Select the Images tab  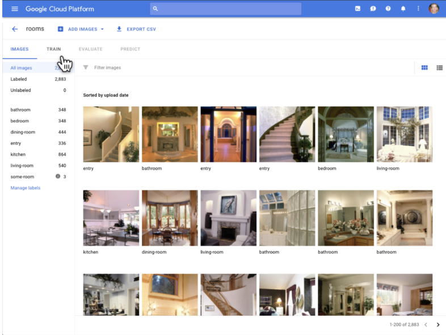19,49
